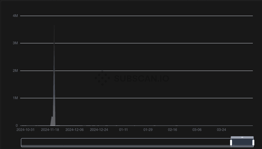Screen dimensions: 262x149
Task: Click the 01-11 date label
Action: (123, 130)
